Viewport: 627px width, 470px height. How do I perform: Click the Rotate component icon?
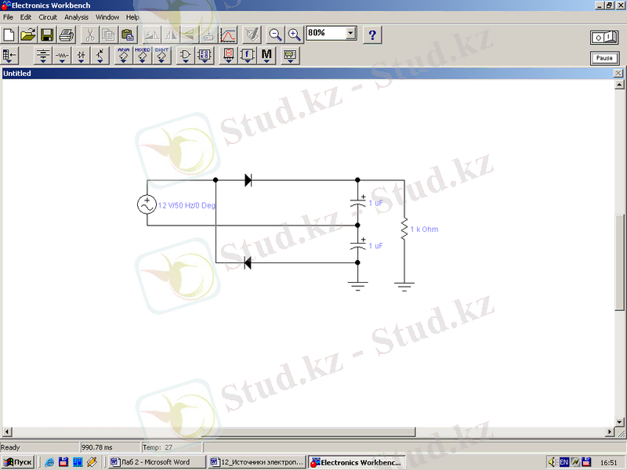click(151, 34)
